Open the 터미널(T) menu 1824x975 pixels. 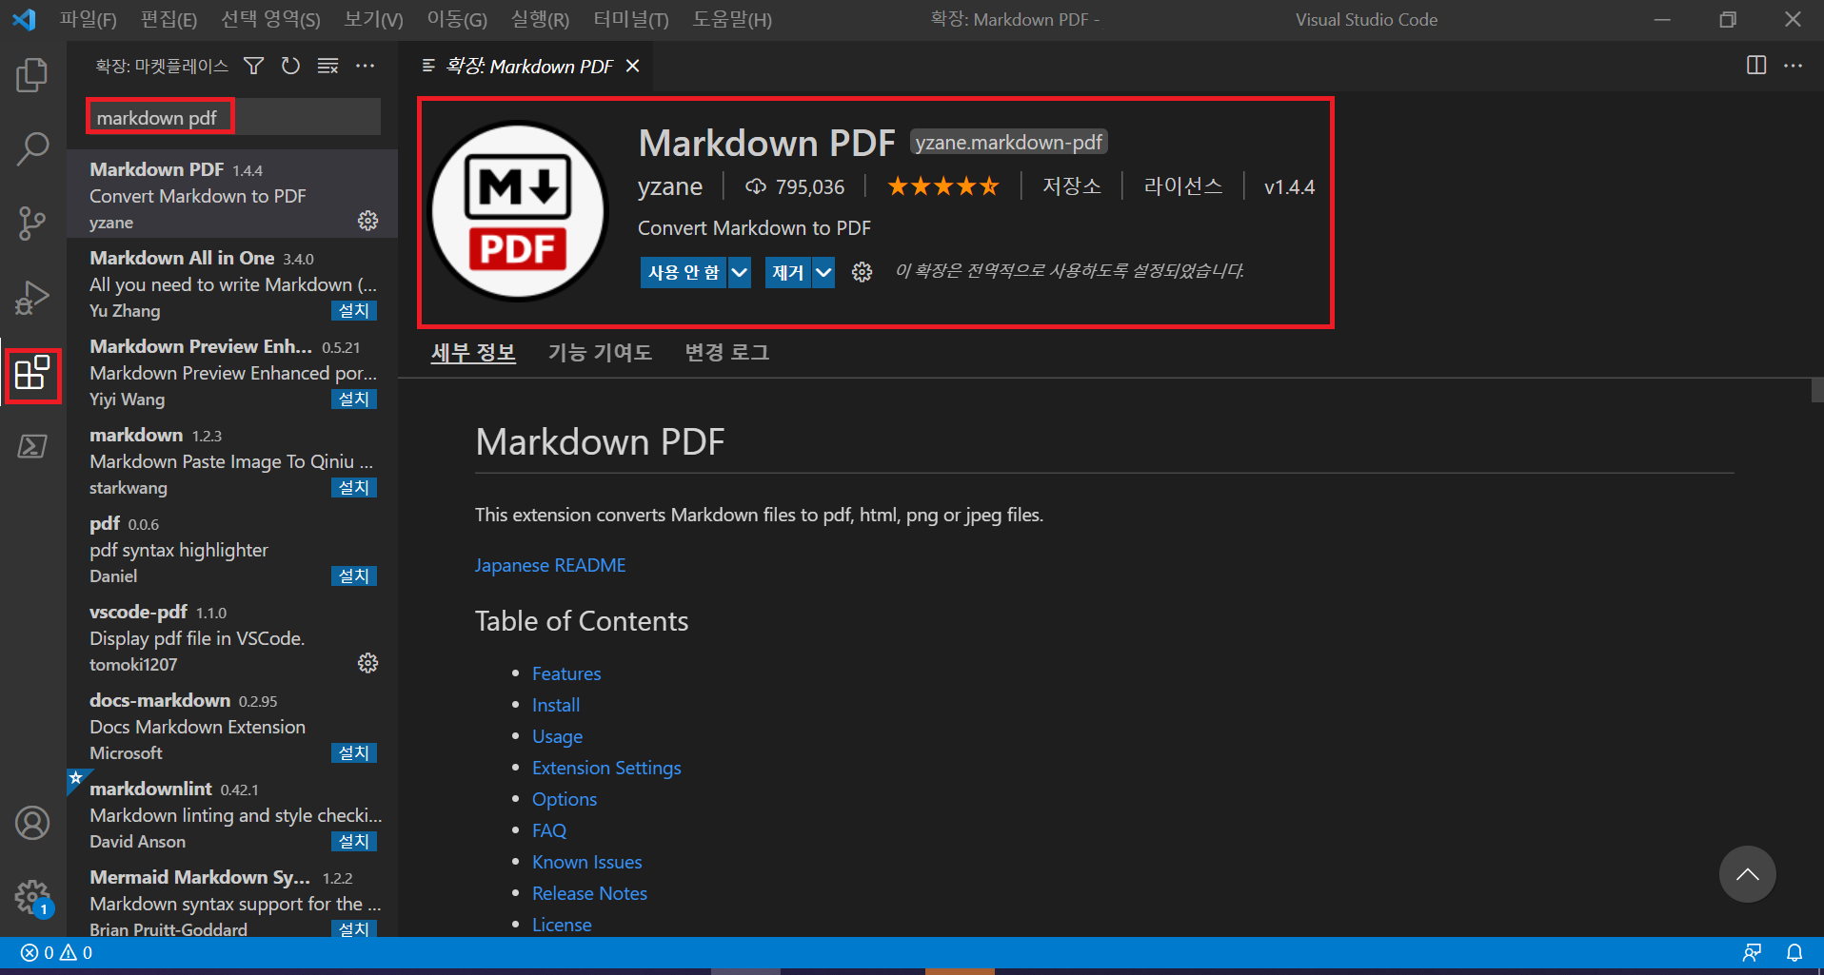(630, 19)
